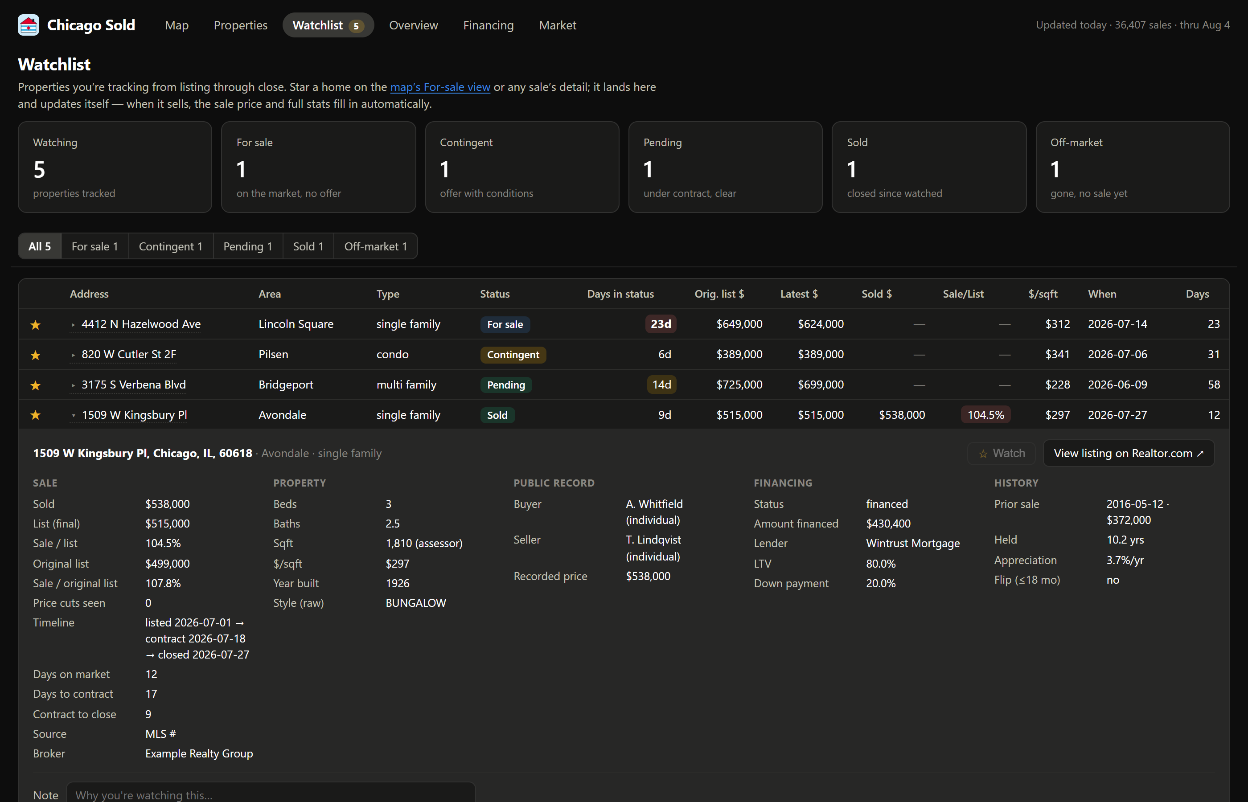Screen dimensions: 1248x802
Task: Sort by the Latest $ header
Action: click(x=799, y=294)
